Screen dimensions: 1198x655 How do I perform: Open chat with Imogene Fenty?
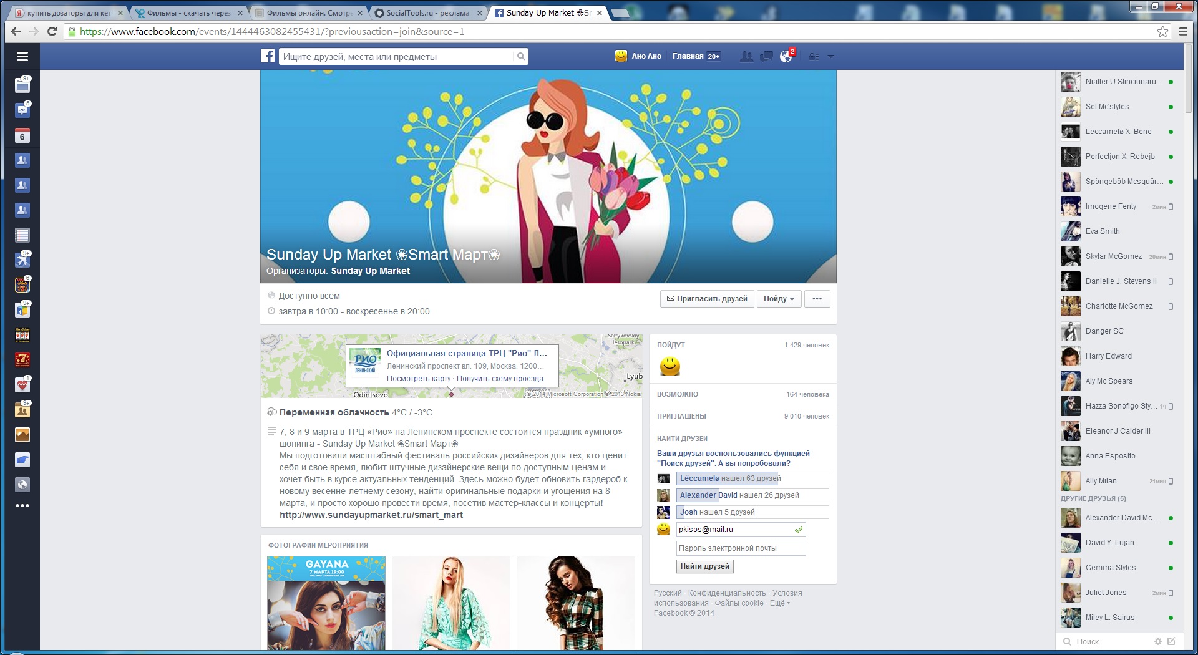[x=1118, y=206]
